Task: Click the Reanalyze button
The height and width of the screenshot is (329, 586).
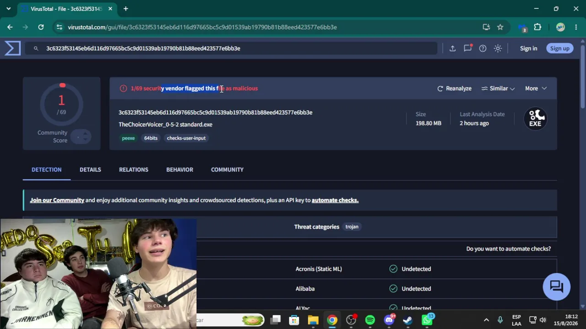Action: click(454, 88)
